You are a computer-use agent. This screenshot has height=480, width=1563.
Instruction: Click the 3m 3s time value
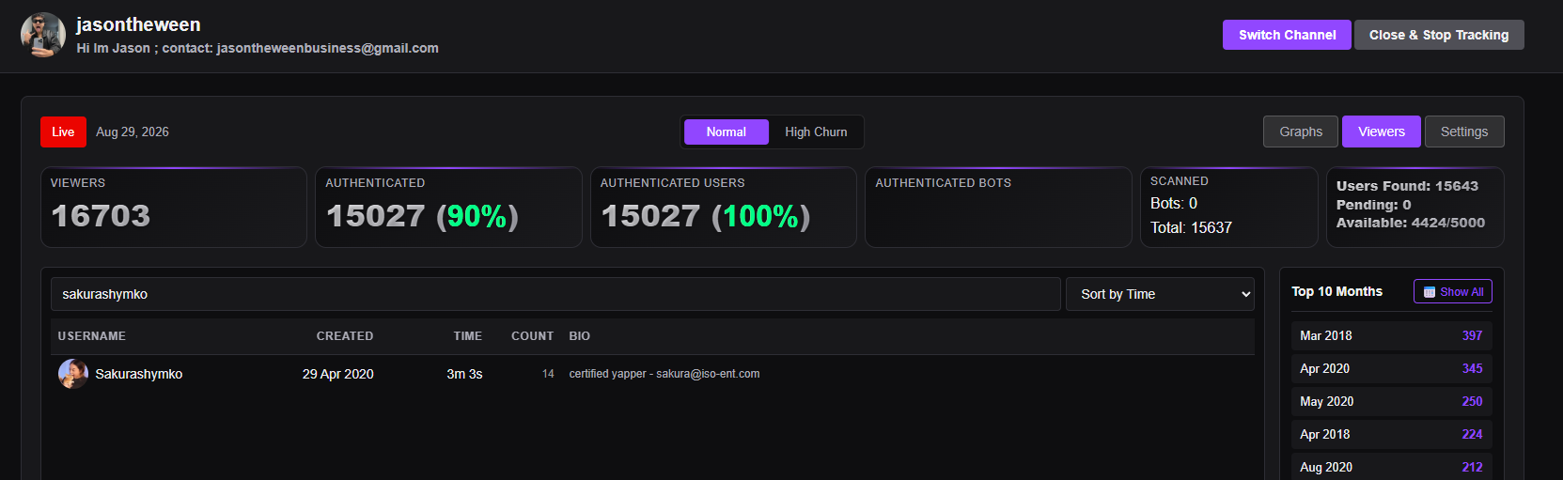coord(464,374)
